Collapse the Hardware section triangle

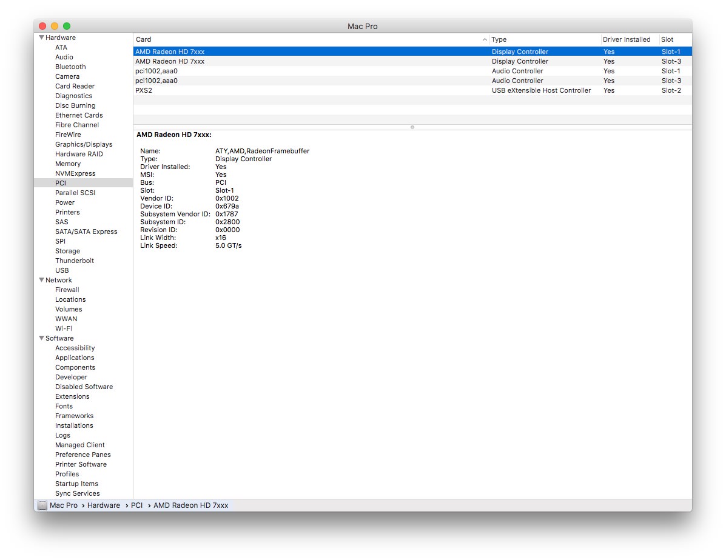tap(42, 38)
